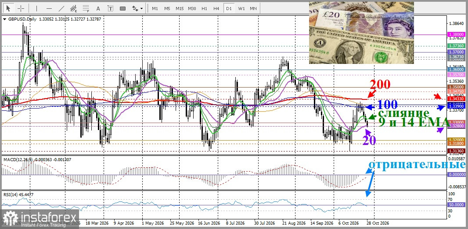Viewport: 468px width, 229px height.
Task: Click the 1.31800 orange price label
Action: 456,144
